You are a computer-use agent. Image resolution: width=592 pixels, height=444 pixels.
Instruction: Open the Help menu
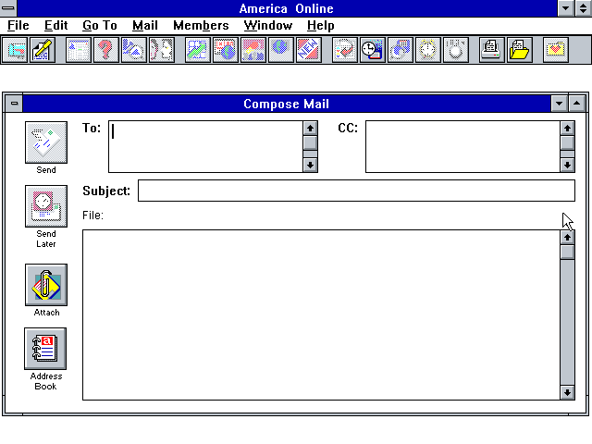(x=321, y=26)
